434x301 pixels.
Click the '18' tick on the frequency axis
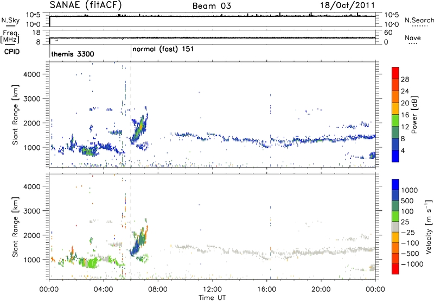click(x=36, y=33)
